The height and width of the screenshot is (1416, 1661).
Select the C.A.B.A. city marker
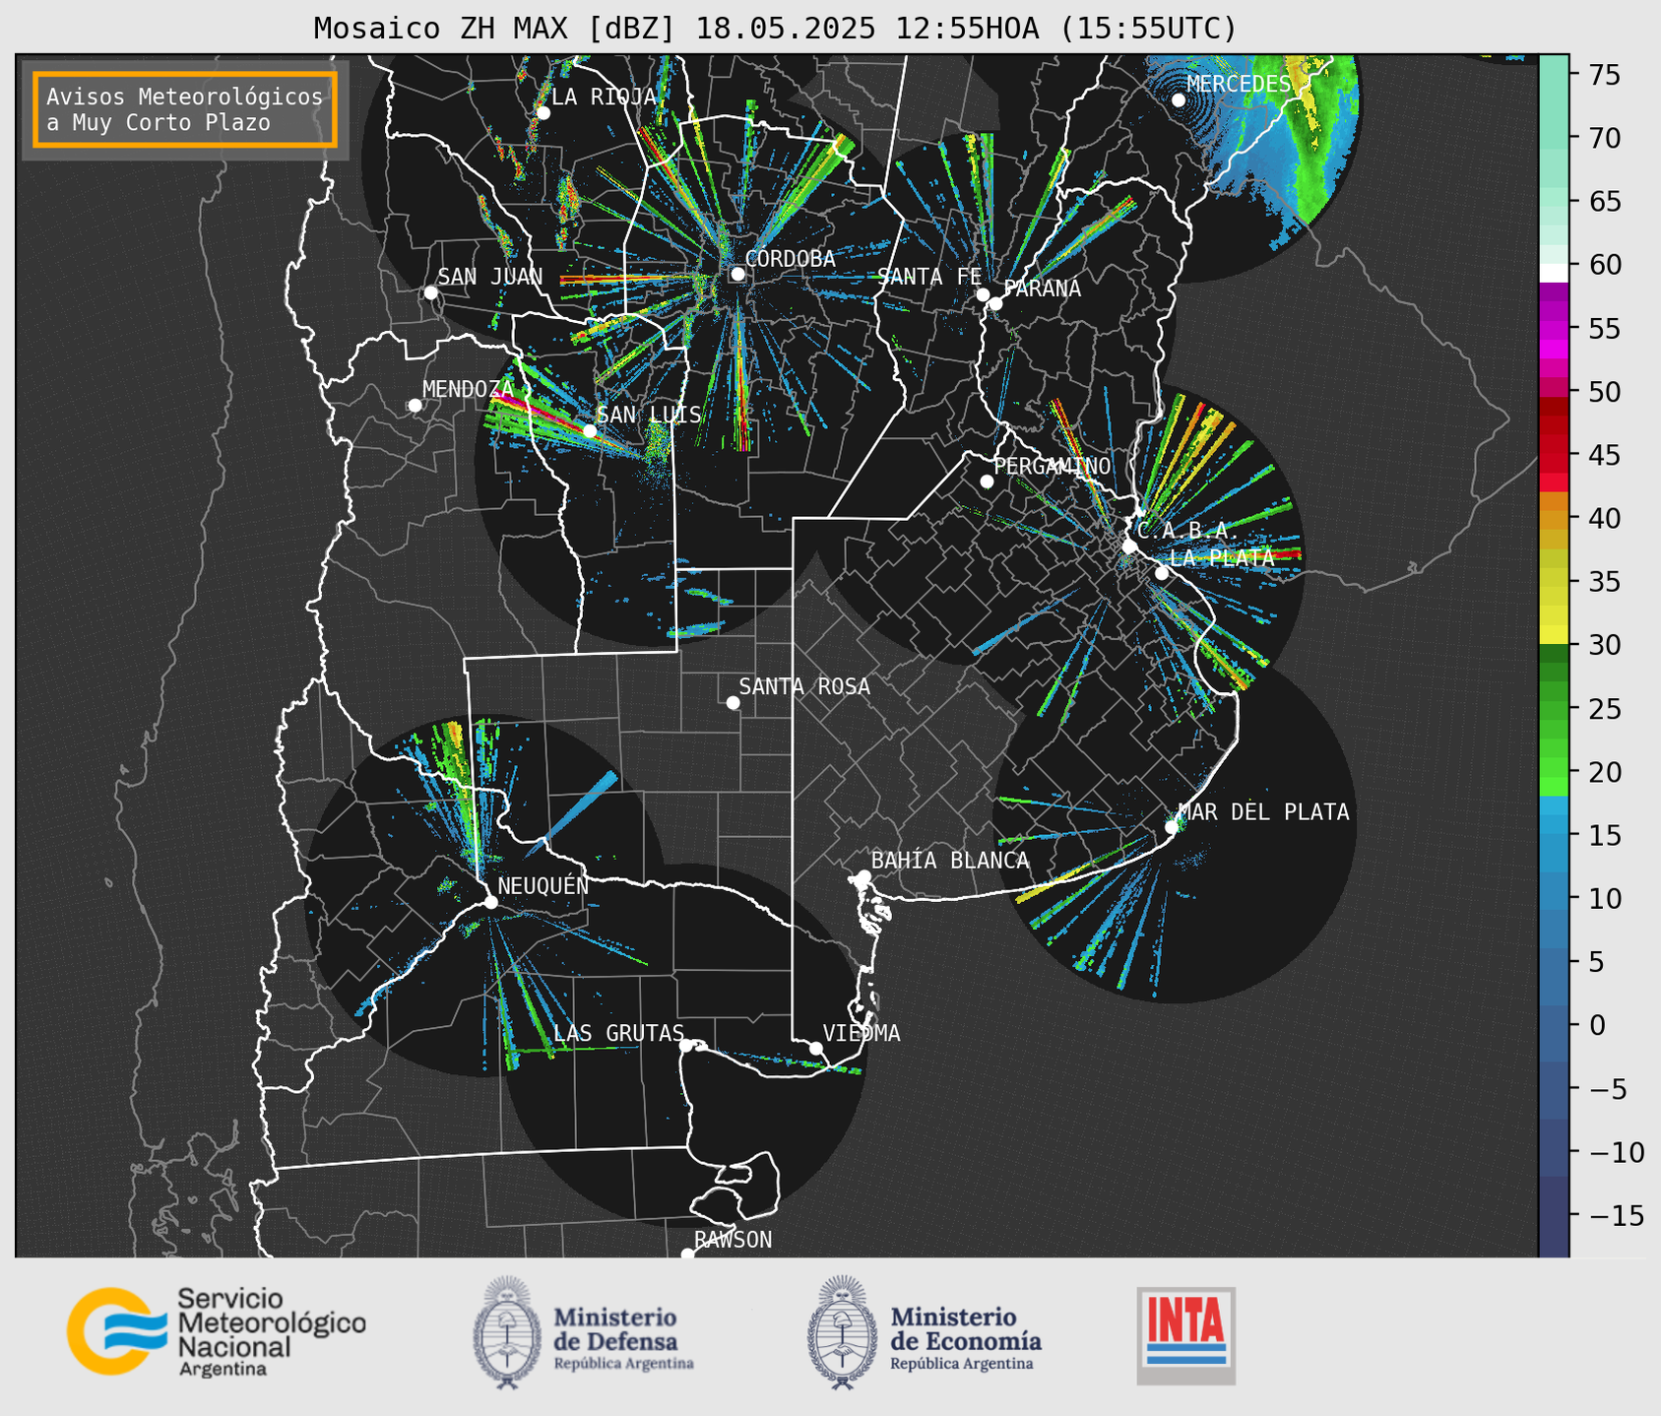[x=1130, y=547]
